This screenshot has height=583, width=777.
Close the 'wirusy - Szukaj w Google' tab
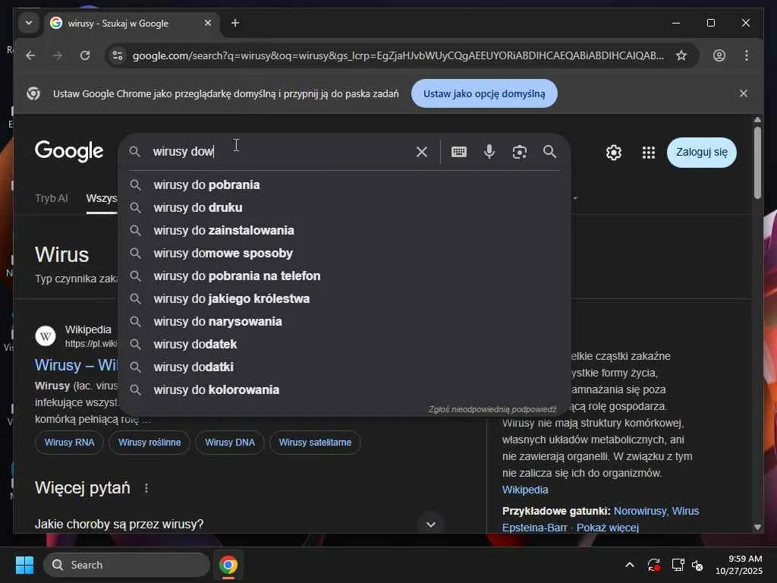208,23
